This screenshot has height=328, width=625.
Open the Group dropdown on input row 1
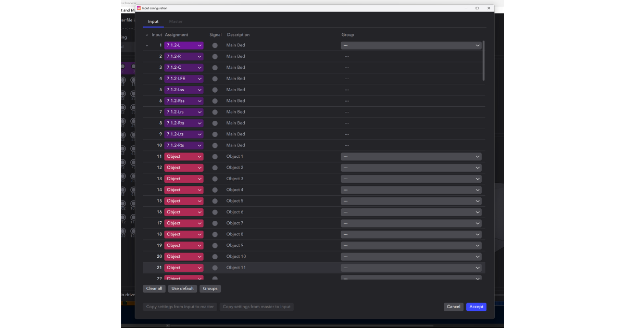(411, 45)
